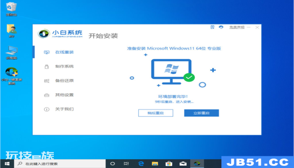294x168 pixels.
Task: Click the 9秒后重启 countdown text
Action: coord(174,102)
